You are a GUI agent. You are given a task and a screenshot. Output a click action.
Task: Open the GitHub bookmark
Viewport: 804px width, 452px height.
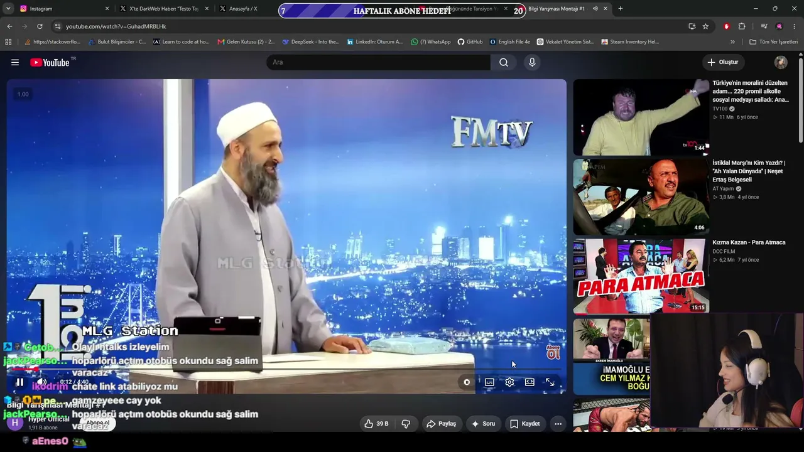coord(470,42)
